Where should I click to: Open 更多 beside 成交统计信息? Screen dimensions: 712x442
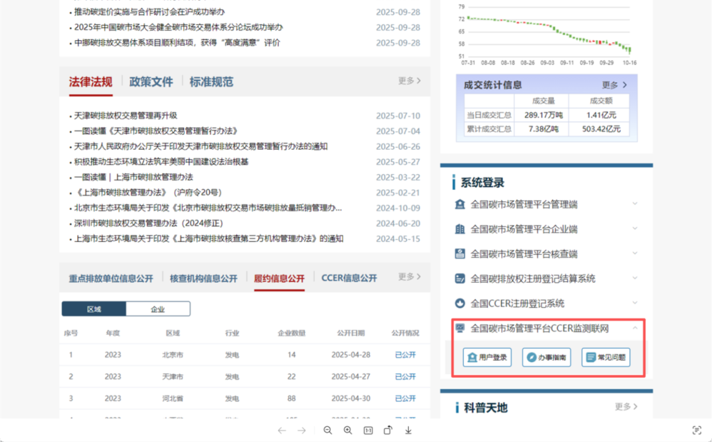[x=614, y=85]
